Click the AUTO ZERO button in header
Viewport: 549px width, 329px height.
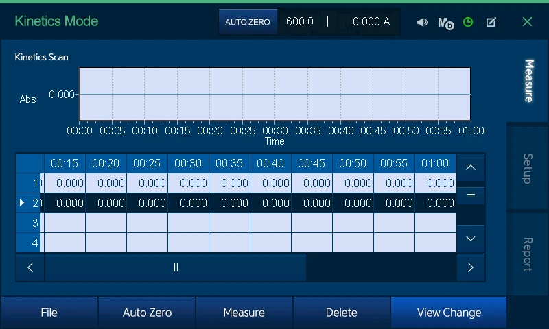[248, 22]
